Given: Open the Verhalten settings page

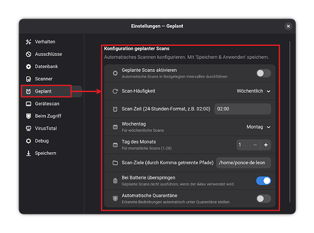Looking at the screenshot, I should point(52,42).
